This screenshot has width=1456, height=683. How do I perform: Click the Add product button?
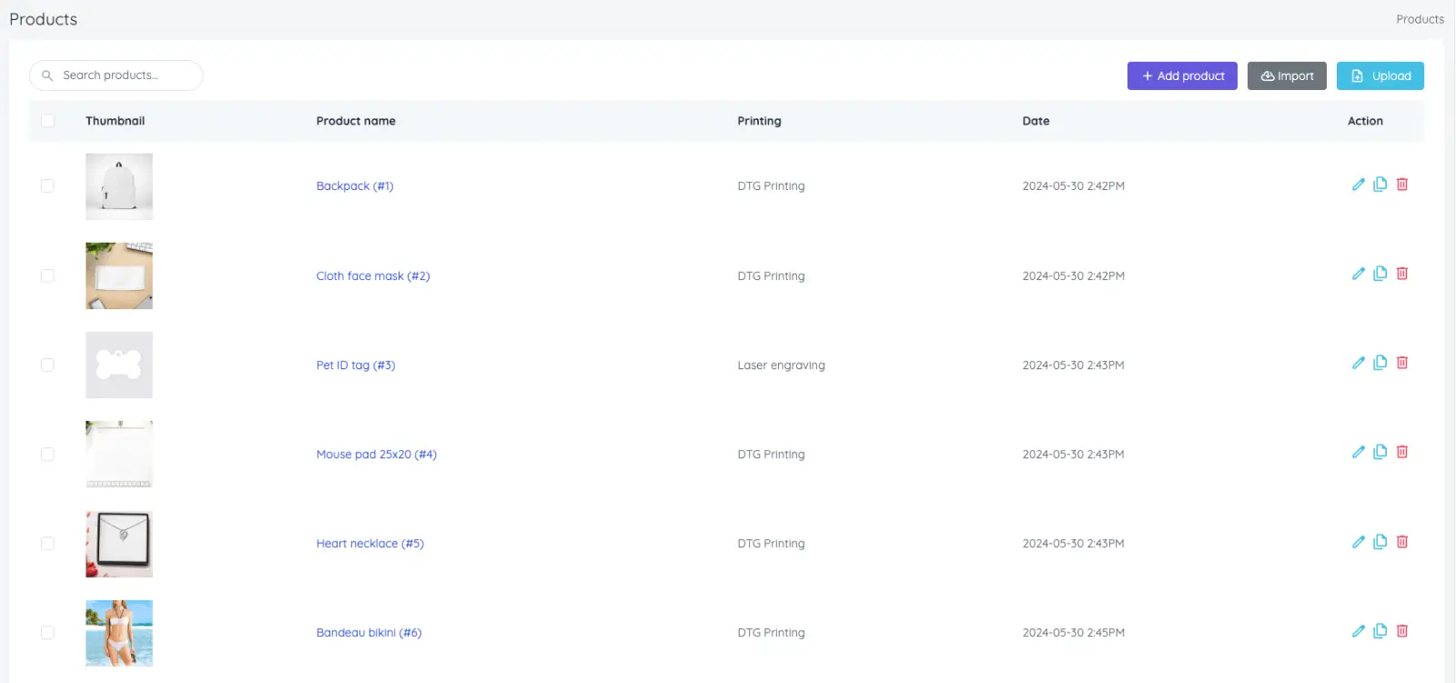(1182, 75)
